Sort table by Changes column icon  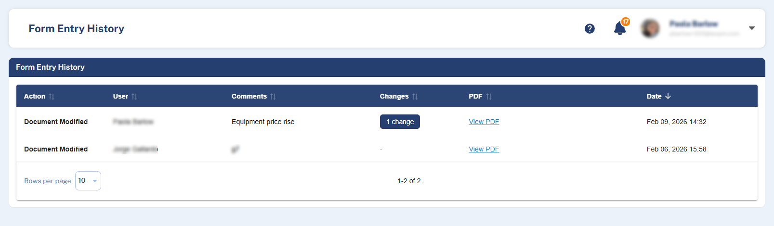coord(415,97)
